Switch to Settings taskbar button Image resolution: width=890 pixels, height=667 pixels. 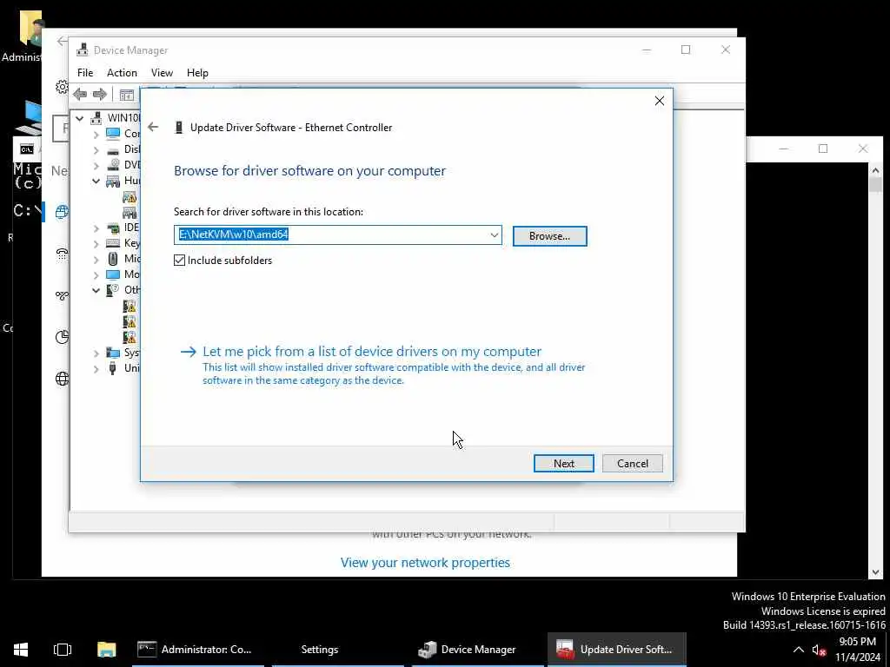click(338, 650)
